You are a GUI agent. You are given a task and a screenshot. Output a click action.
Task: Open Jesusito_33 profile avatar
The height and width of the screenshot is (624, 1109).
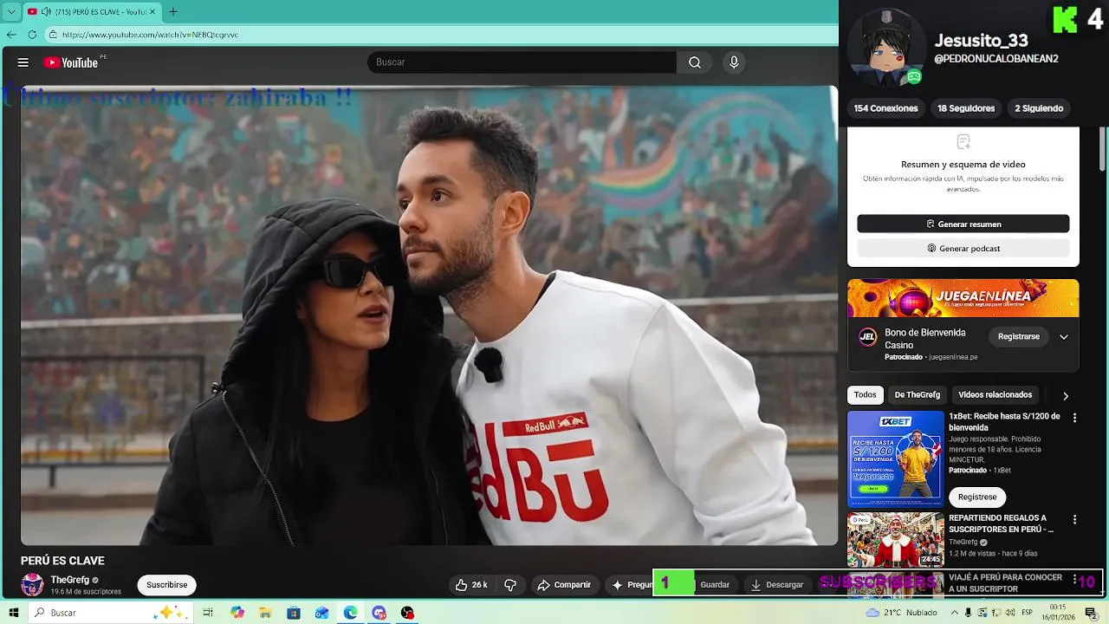pyautogui.click(x=885, y=48)
